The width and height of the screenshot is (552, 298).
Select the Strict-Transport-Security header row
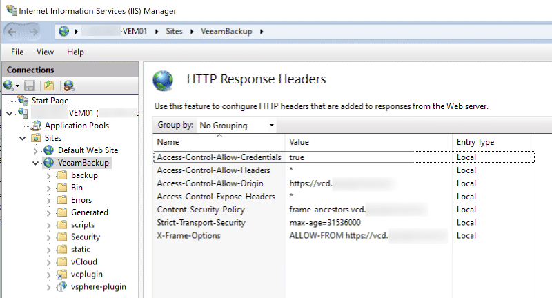pyautogui.click(x=344, y=222)
